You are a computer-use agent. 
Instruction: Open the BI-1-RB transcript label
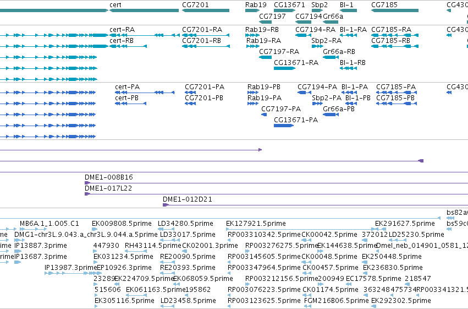click(353, 63)
